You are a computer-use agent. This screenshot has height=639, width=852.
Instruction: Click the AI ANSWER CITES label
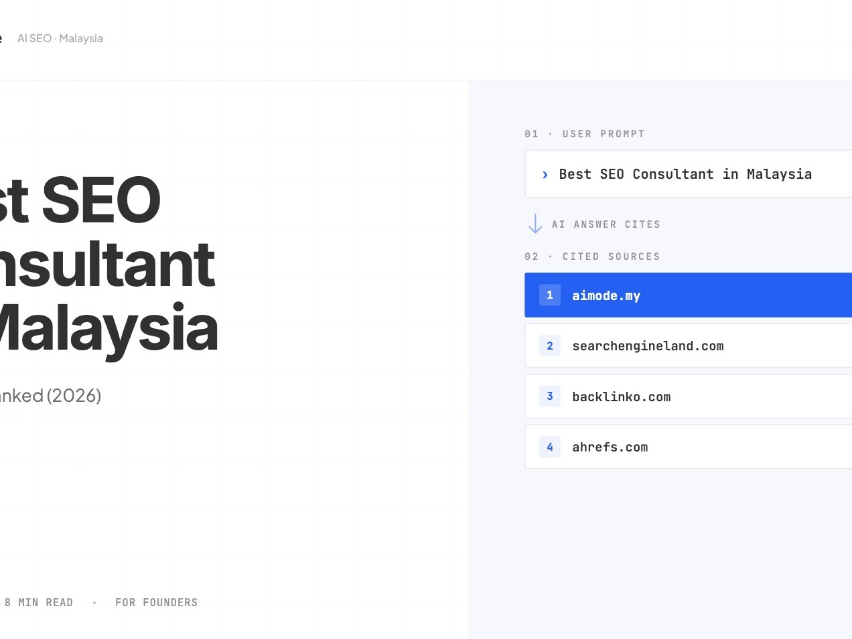pos(606,224)
